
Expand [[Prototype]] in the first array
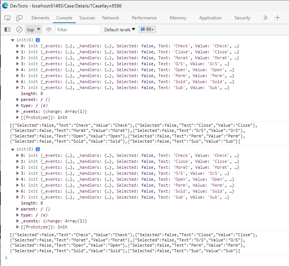[17, 117]
